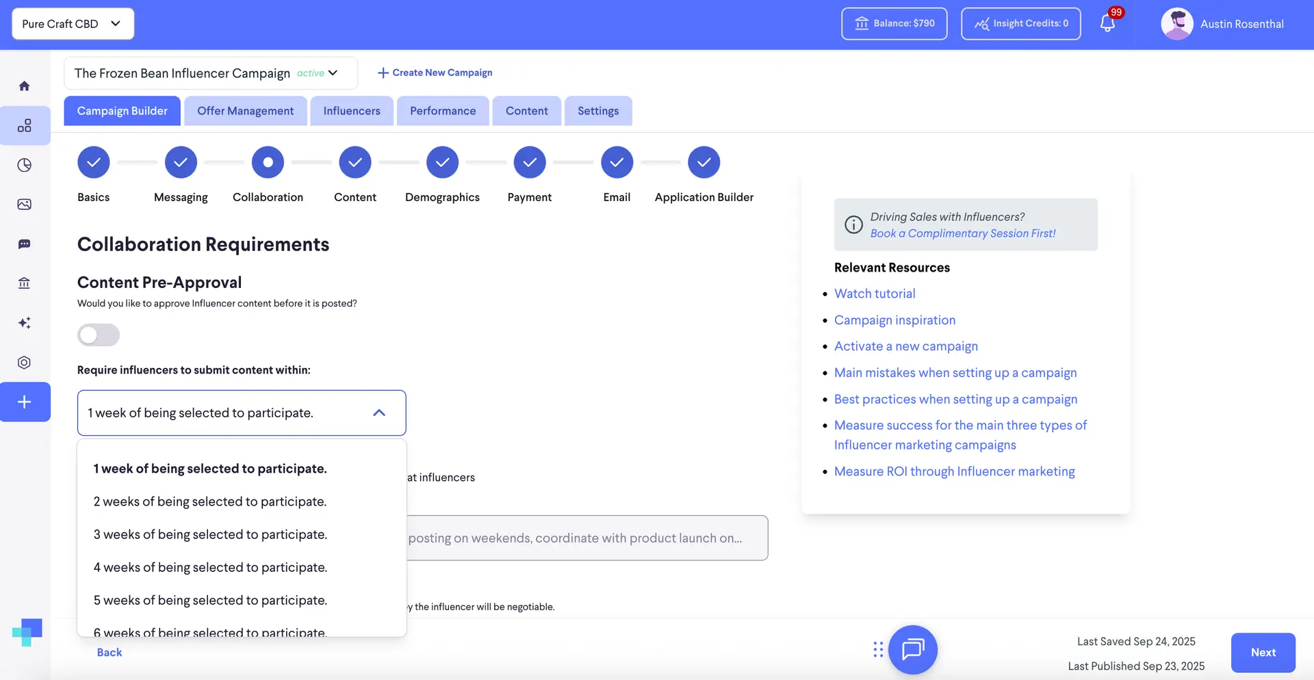Collapse the content submission deadline dropdown

pos(378,413)
